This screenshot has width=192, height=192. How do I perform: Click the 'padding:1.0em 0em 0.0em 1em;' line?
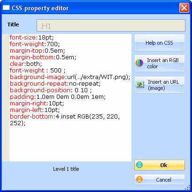(58, 97)
